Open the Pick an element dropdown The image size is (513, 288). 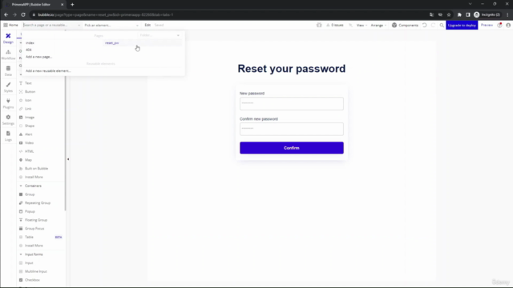111,25
